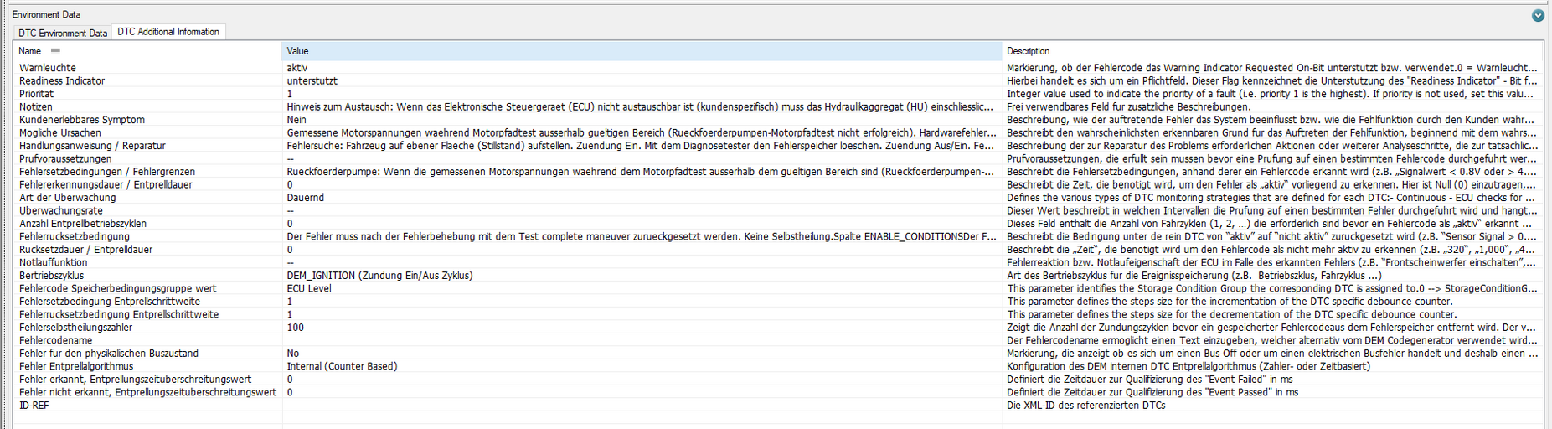The width and height of the screenshot is (1552, 429).
Task: Select Handlungsanweisung / Reparatur row
Action: 92,146
